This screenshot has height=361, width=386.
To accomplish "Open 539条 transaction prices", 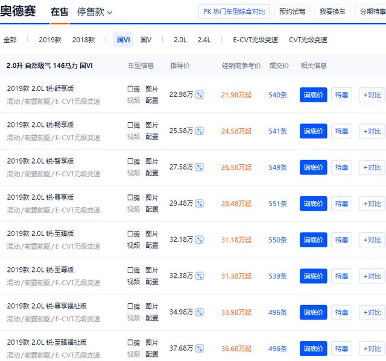I will pos(277,276).
